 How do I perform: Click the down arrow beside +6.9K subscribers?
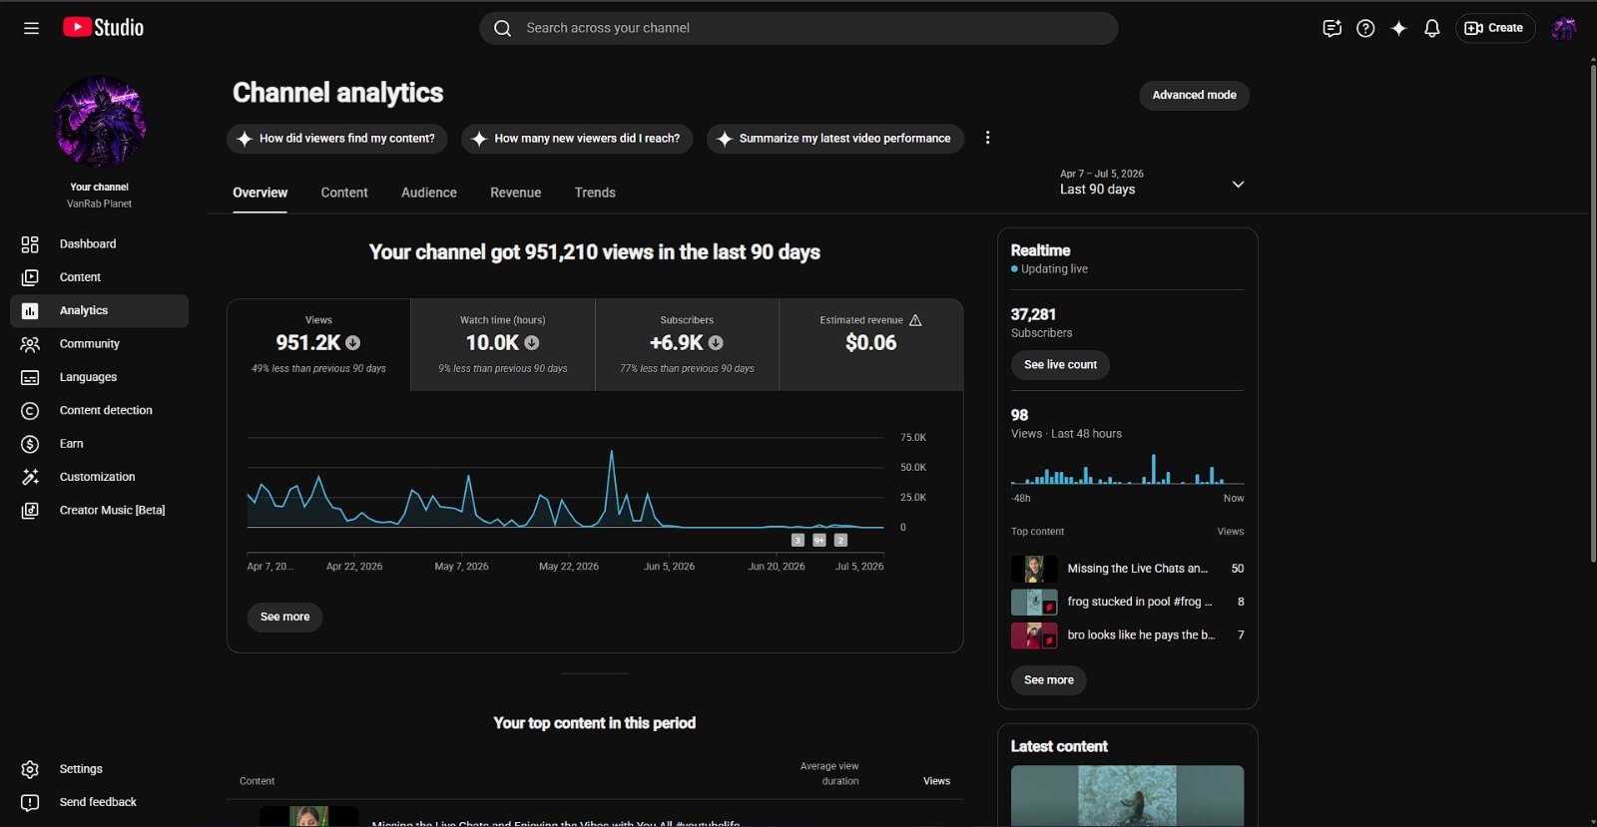point(716,342)
